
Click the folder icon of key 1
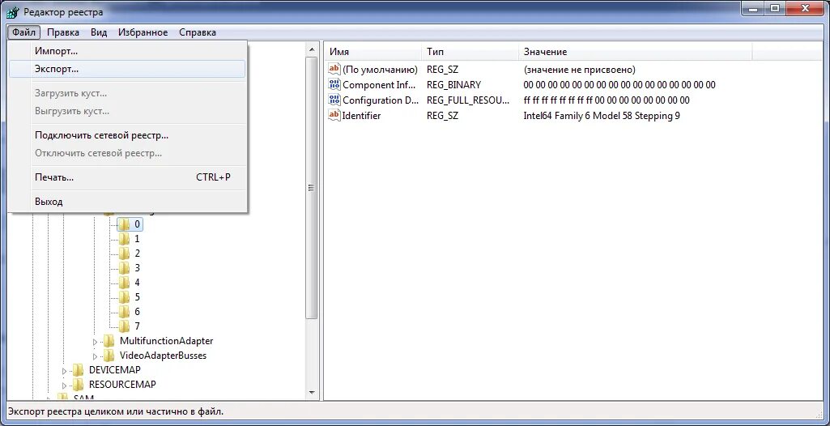(123, 239)
